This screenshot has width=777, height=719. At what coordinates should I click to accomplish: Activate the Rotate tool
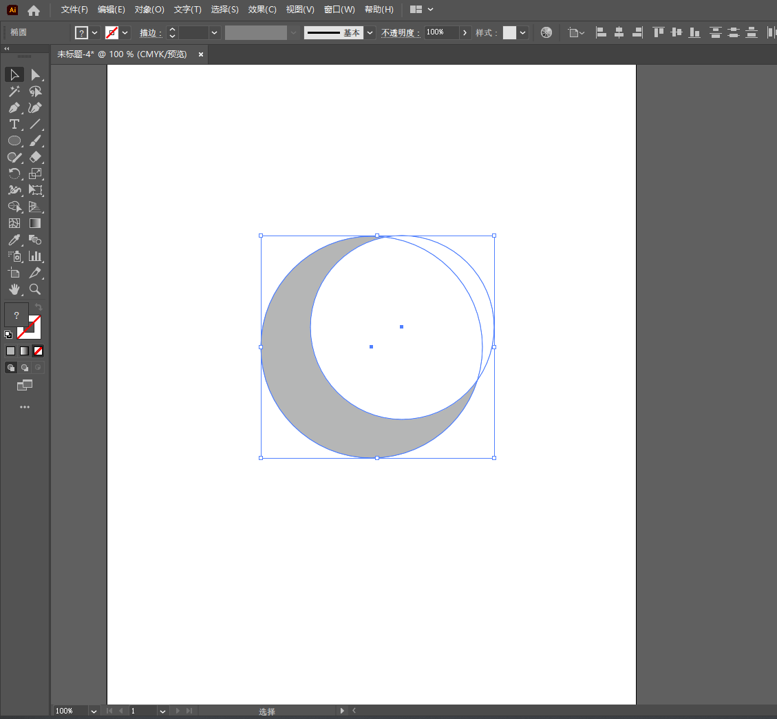(14, 174)
